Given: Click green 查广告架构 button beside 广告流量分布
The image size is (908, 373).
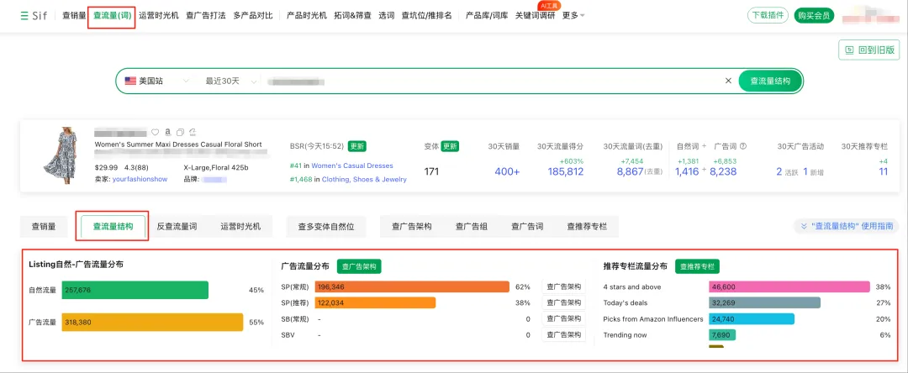Looking at the screenshot, I should point(359,266).
